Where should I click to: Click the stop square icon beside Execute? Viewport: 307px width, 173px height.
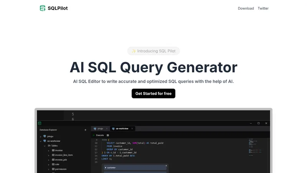pyautogui.click(x=108, y=135)
